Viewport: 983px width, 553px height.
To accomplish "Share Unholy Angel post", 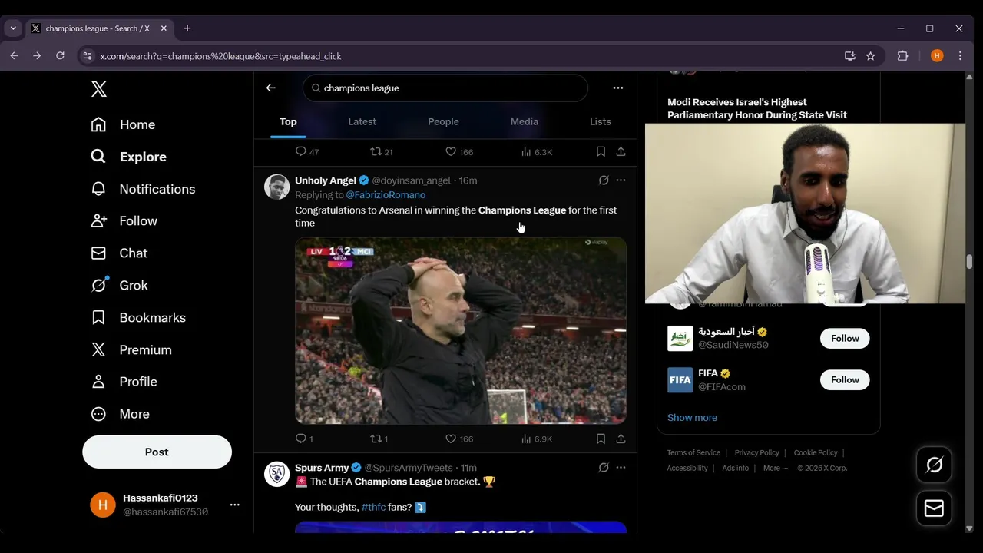I will tap(621, 439).
